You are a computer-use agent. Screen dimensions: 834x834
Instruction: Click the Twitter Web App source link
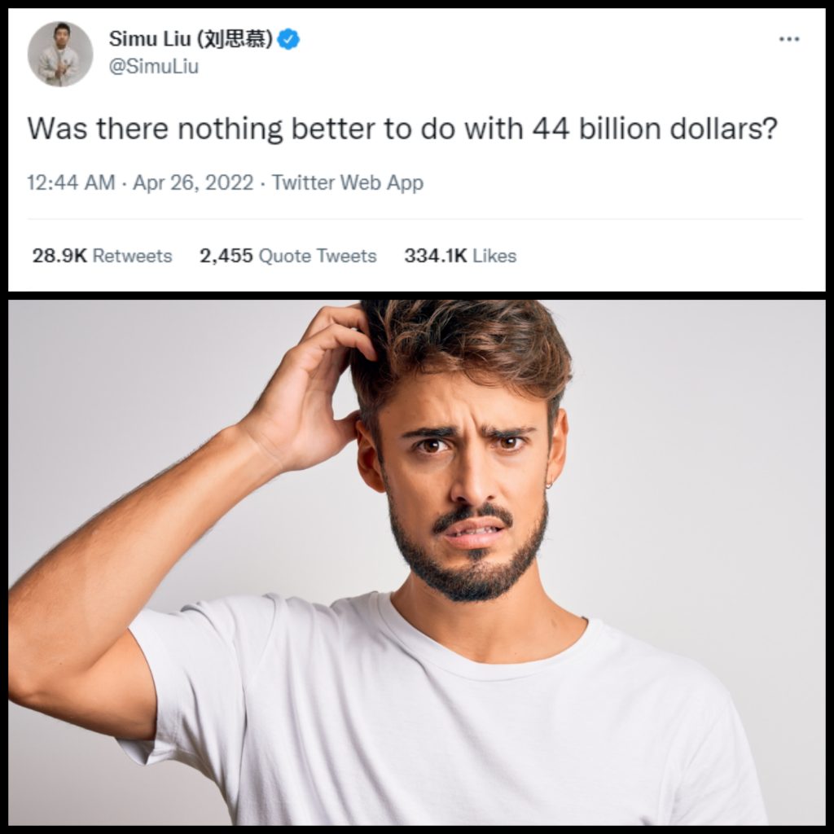click(x=348, y=182)
